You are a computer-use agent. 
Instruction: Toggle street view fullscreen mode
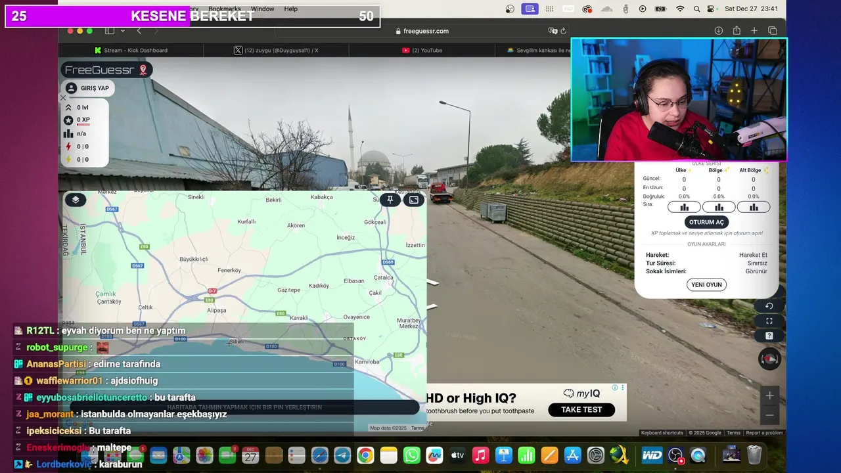[x=769, y=321]
